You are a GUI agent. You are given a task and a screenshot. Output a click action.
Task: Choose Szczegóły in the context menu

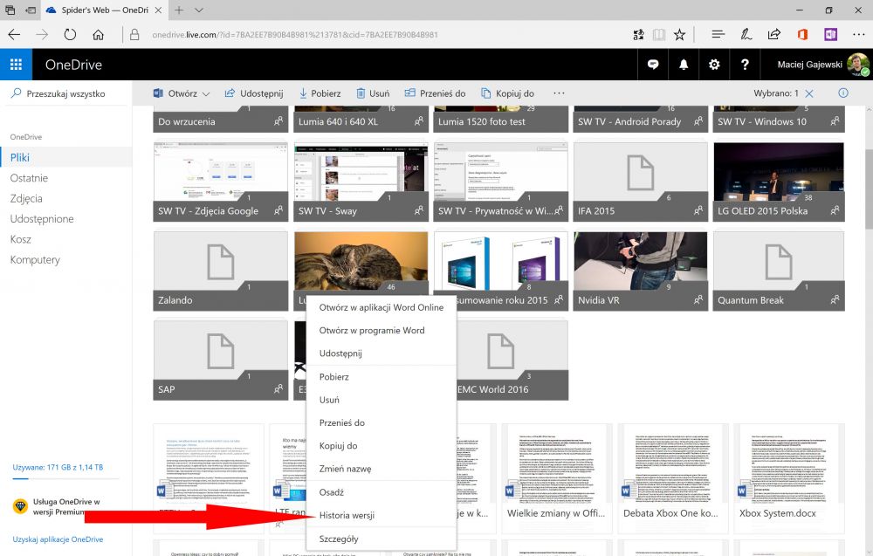[x=382, y=539]
